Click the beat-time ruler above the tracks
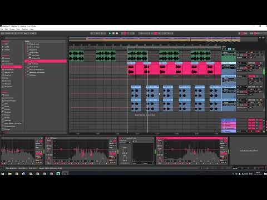 click(145, 45)
